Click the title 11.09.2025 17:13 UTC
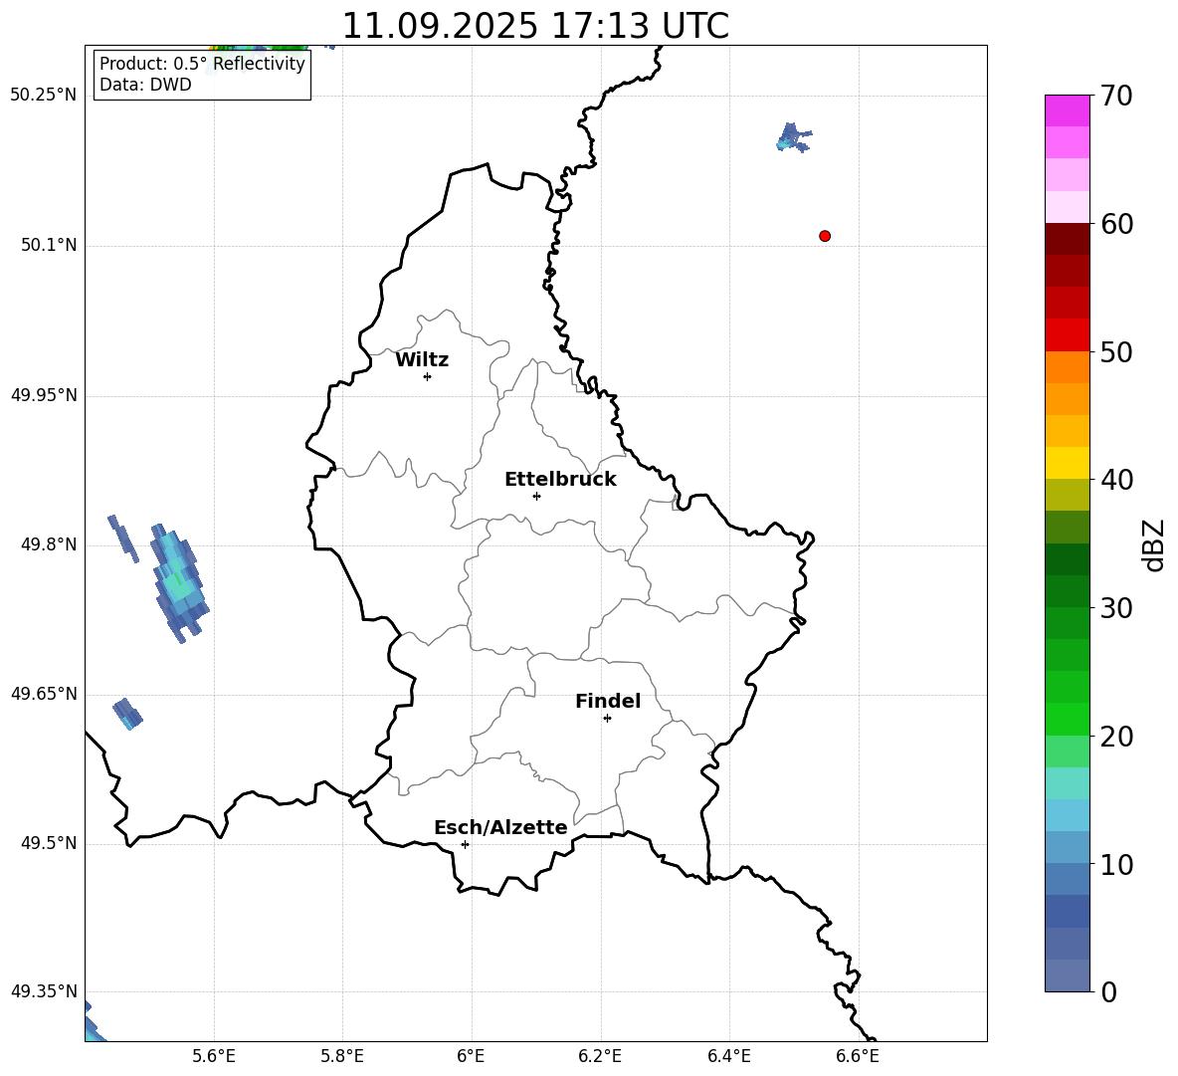The width and height of the screenshot is (1178, 1076). coord(535,26)
